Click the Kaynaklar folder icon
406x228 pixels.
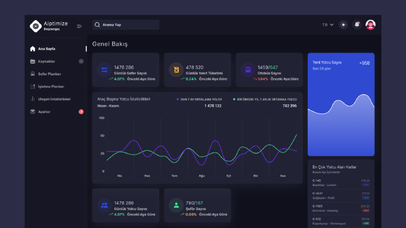pyautogui.click(x=33, y=61)
